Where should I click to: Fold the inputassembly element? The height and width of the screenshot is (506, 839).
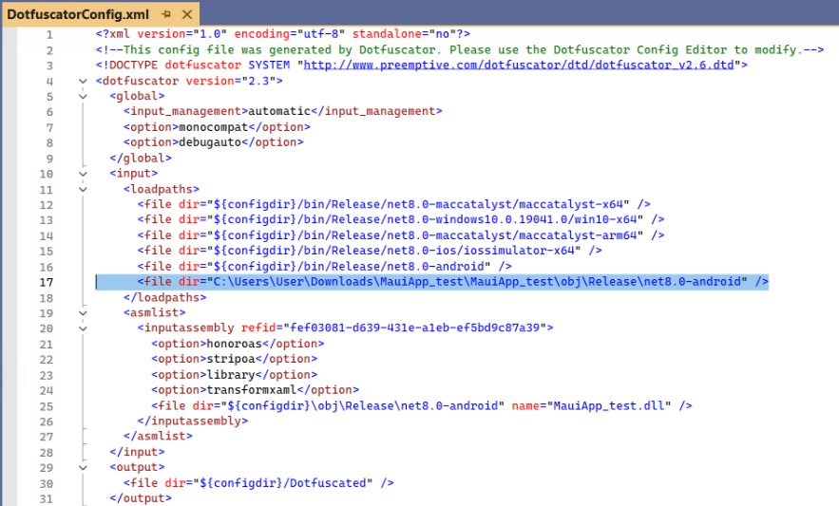tap(84, 328)
